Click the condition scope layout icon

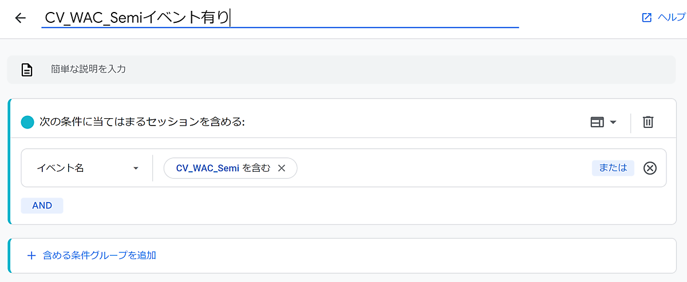point(597,122)
